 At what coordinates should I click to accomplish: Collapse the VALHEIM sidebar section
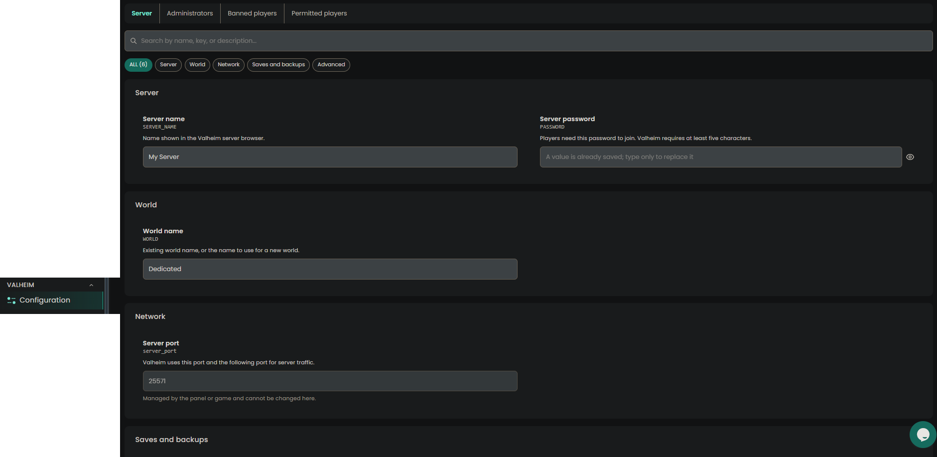coord(91,285)
